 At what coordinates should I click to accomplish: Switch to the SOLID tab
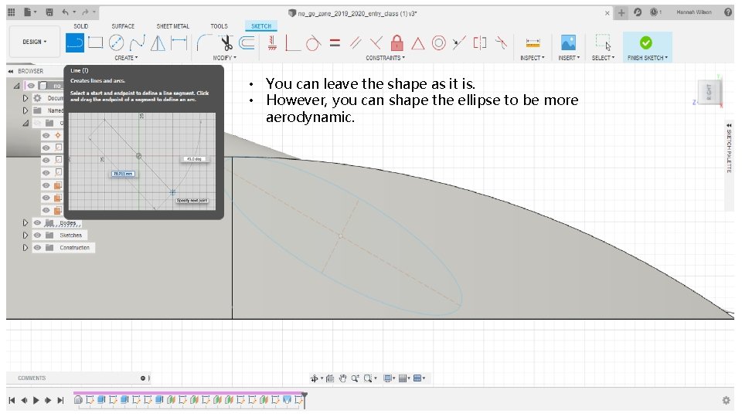[81, 26]
